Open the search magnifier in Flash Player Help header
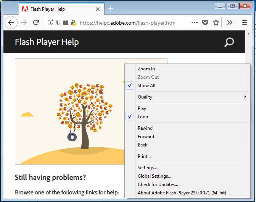This screenshot has width=256, height=202. click(x=229, y=42)
